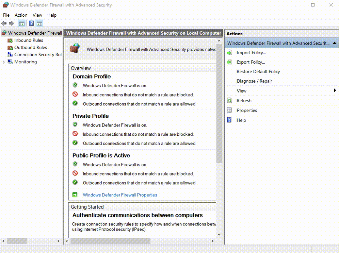Open the Action menu
339x253 pixels.
21,15
